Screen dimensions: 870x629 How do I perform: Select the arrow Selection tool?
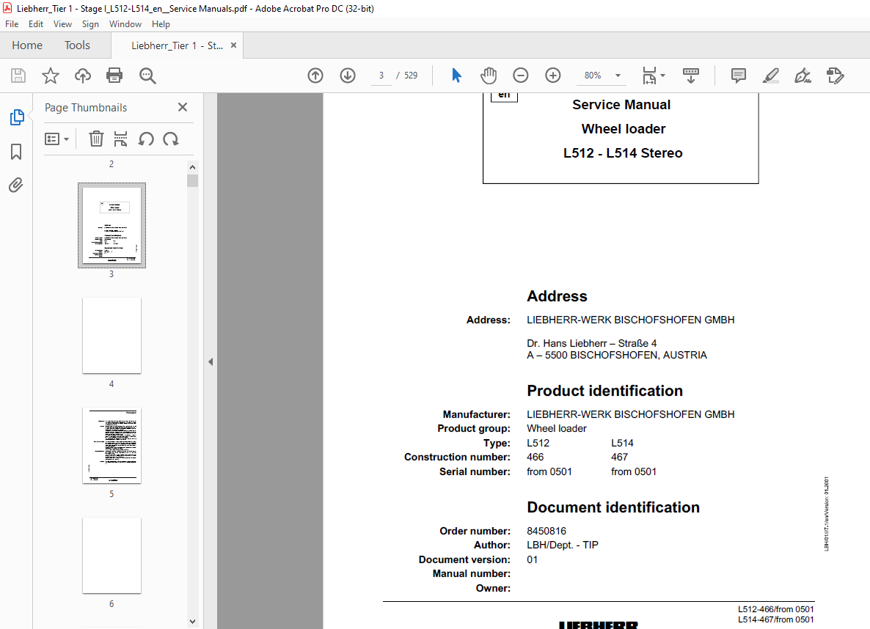(456, 76)
